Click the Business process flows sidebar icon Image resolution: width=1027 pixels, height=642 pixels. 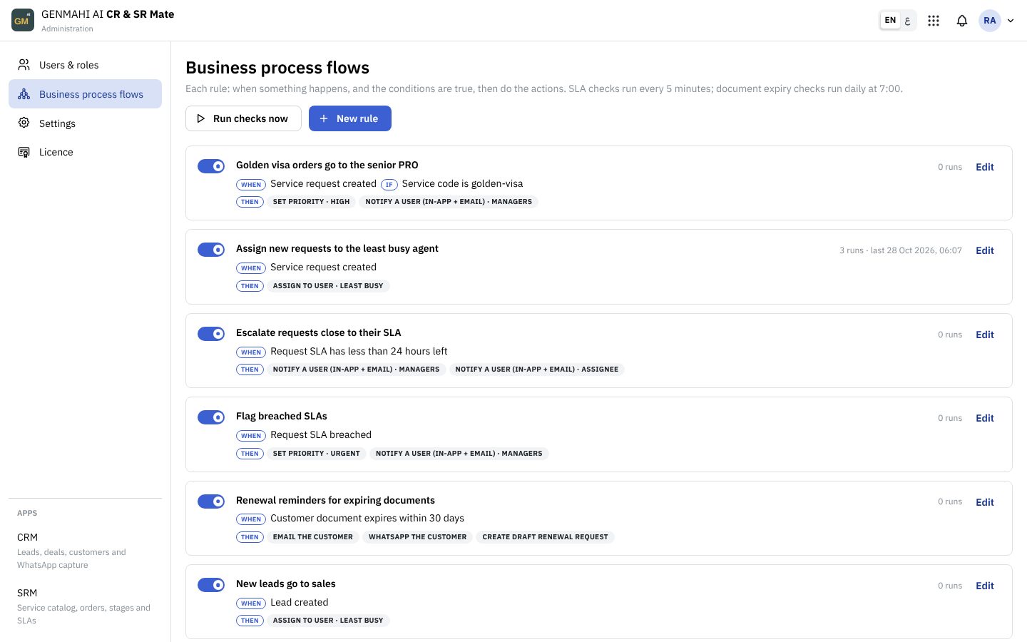(24, 94)
